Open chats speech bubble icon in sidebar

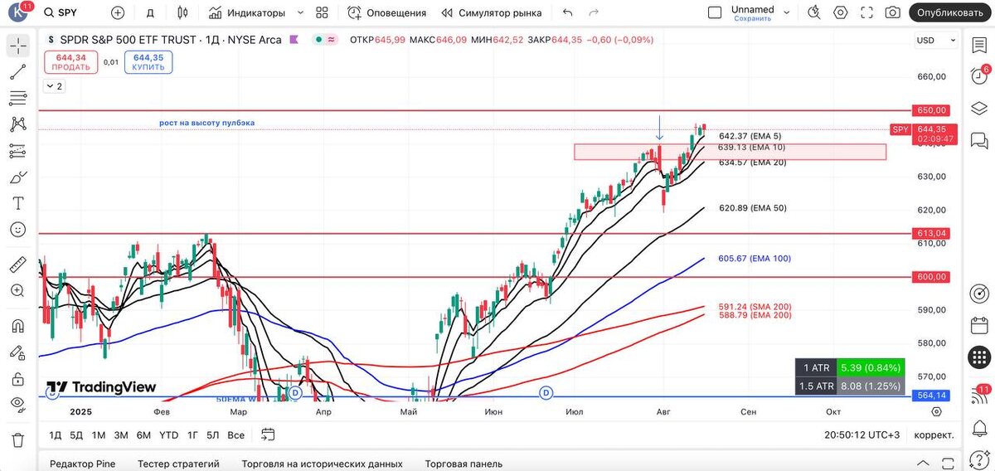point(979,140)
